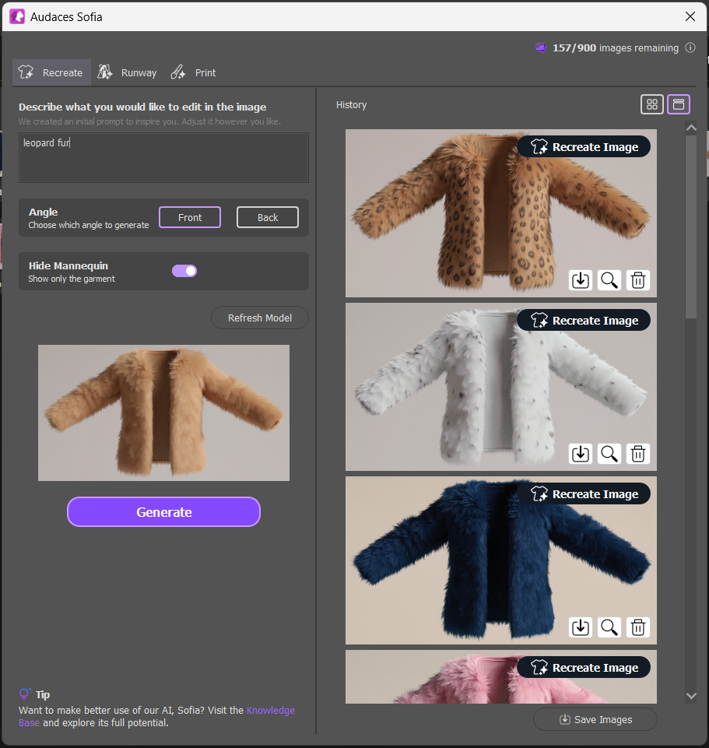Enable Hide Mannequin to show only the garment
709x748 pixels.
(184, 270)
